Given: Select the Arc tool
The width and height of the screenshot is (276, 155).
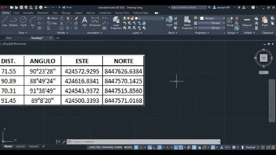Looking at the screenshot, I should [33, 22].
